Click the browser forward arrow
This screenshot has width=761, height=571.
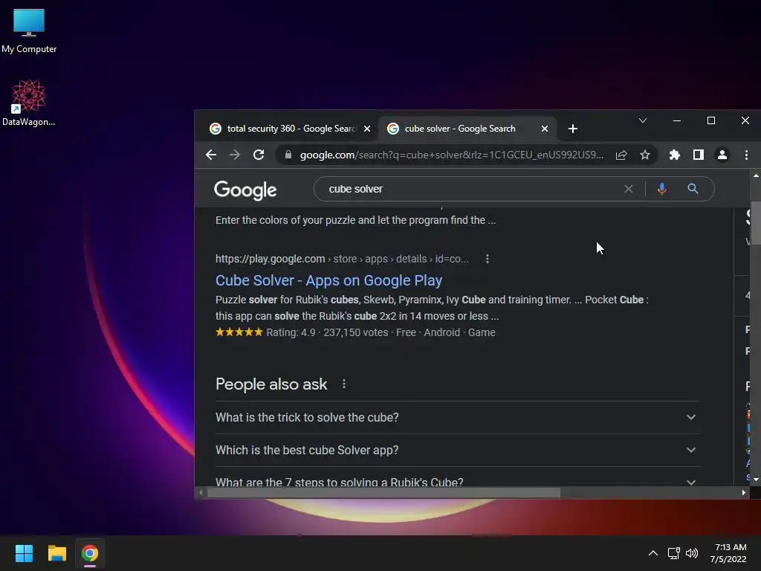pos(235,155)
